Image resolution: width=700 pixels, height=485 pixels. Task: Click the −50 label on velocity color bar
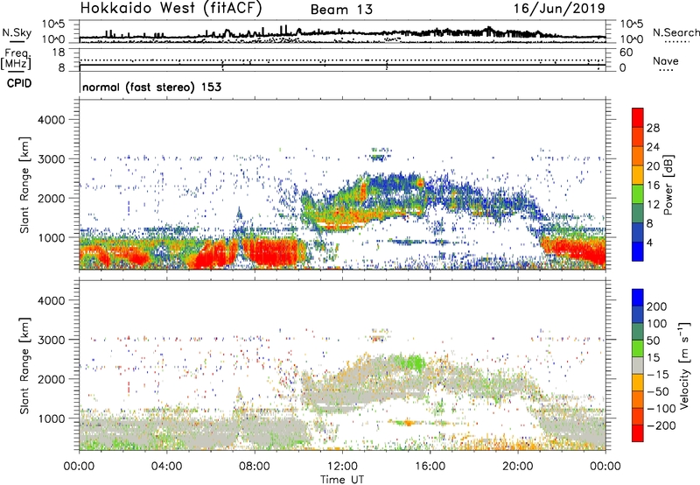(658, 391)
